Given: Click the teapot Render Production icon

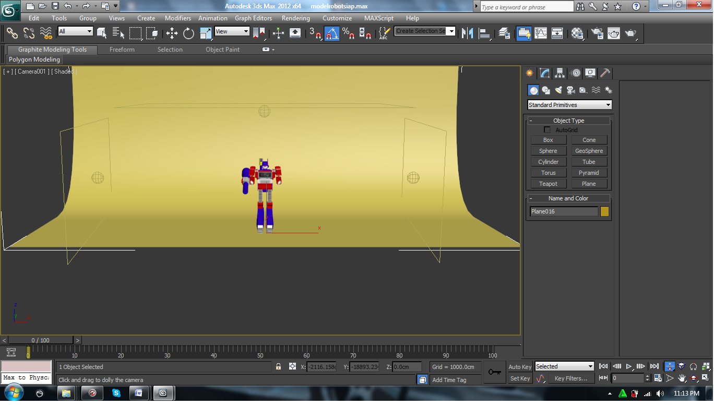Looking at the screenshot, I should click(631, 33).
